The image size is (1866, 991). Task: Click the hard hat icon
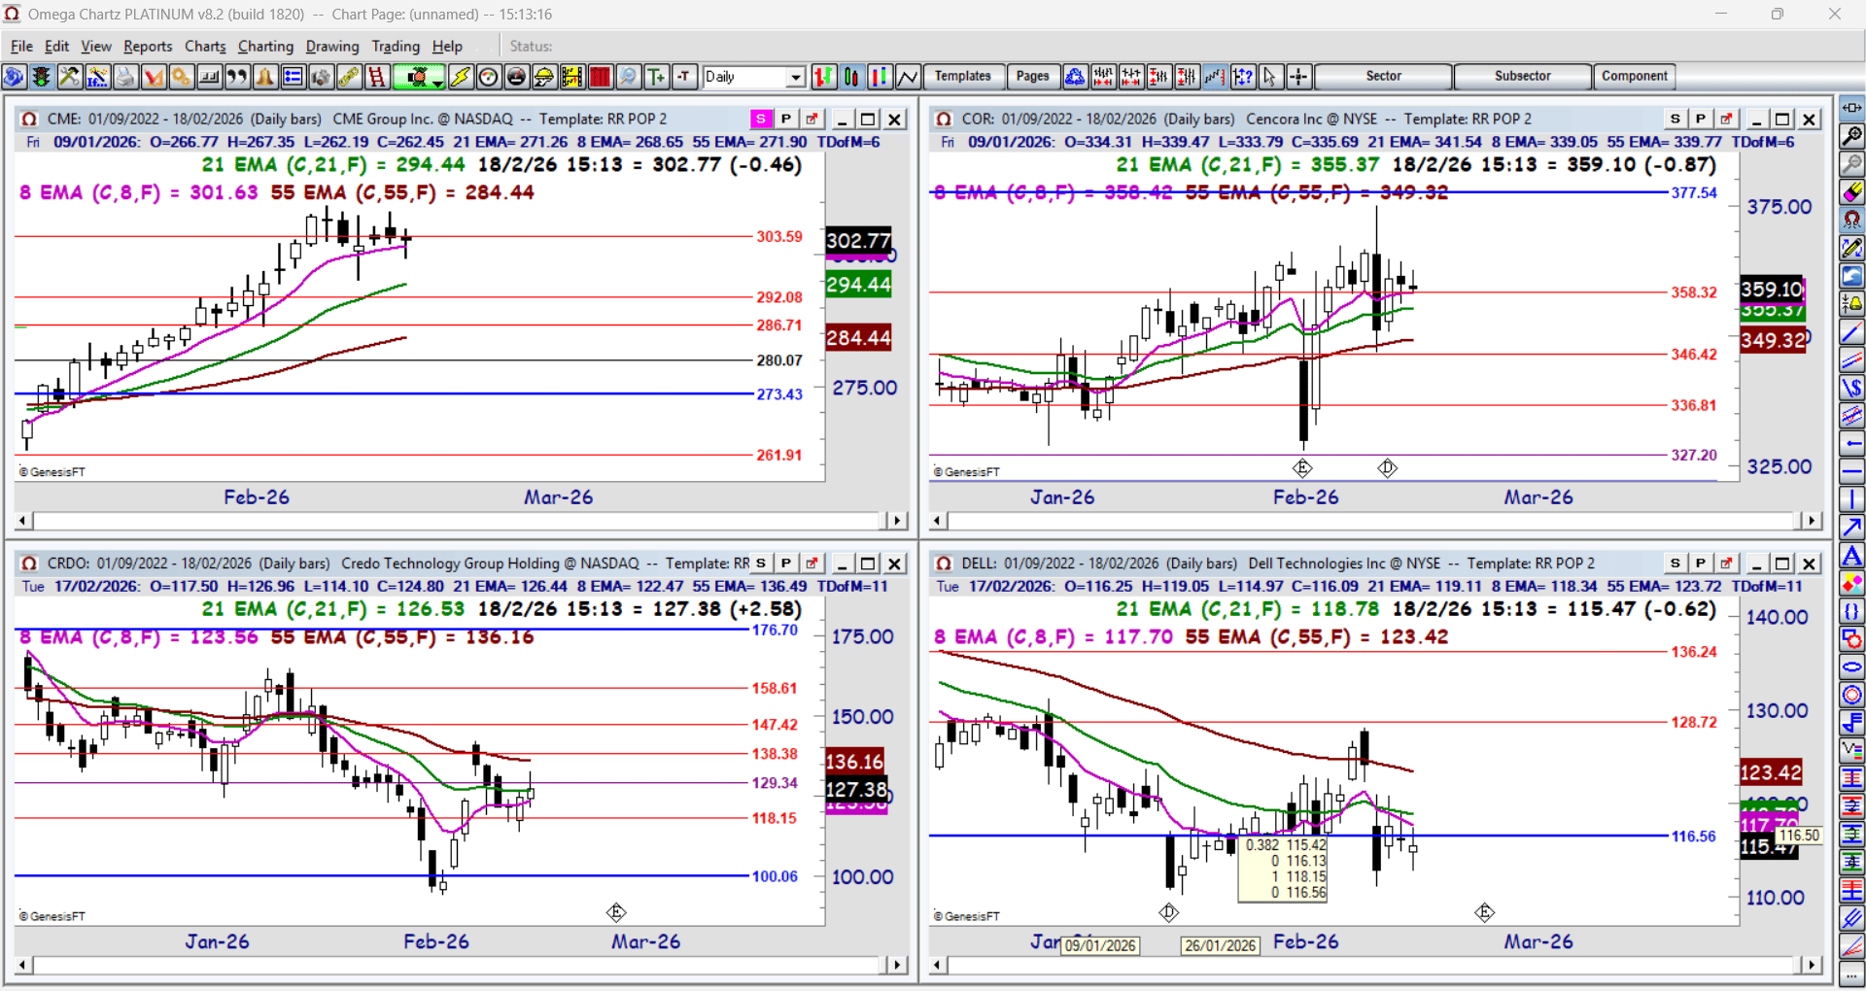click(x=544, y=77)
